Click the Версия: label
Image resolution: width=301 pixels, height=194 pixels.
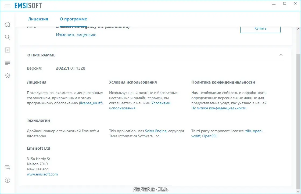34,68
